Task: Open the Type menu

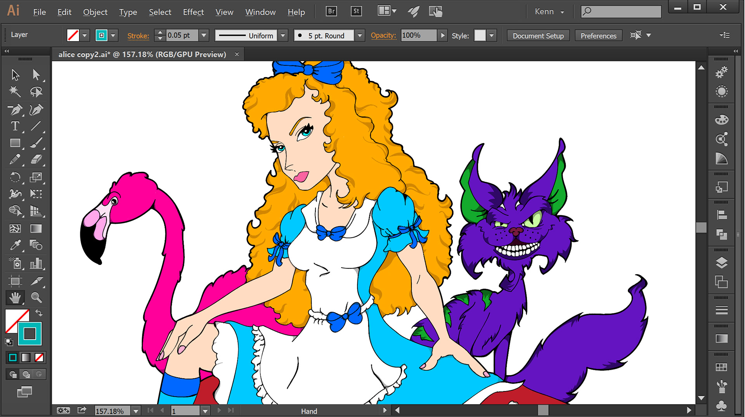Action: pos(128,12)
